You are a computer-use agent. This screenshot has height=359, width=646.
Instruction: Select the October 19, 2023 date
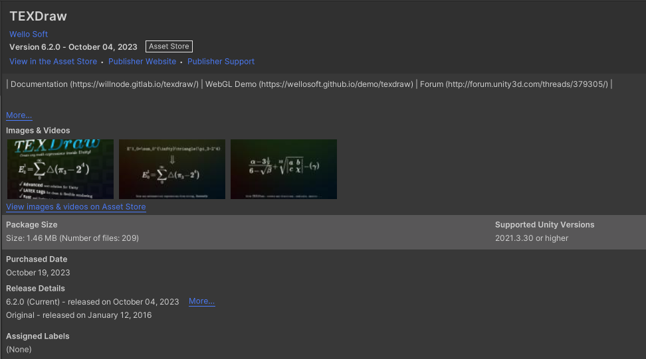coord(38,273)
